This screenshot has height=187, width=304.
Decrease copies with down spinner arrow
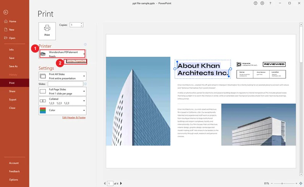click(x=81, y=26)
